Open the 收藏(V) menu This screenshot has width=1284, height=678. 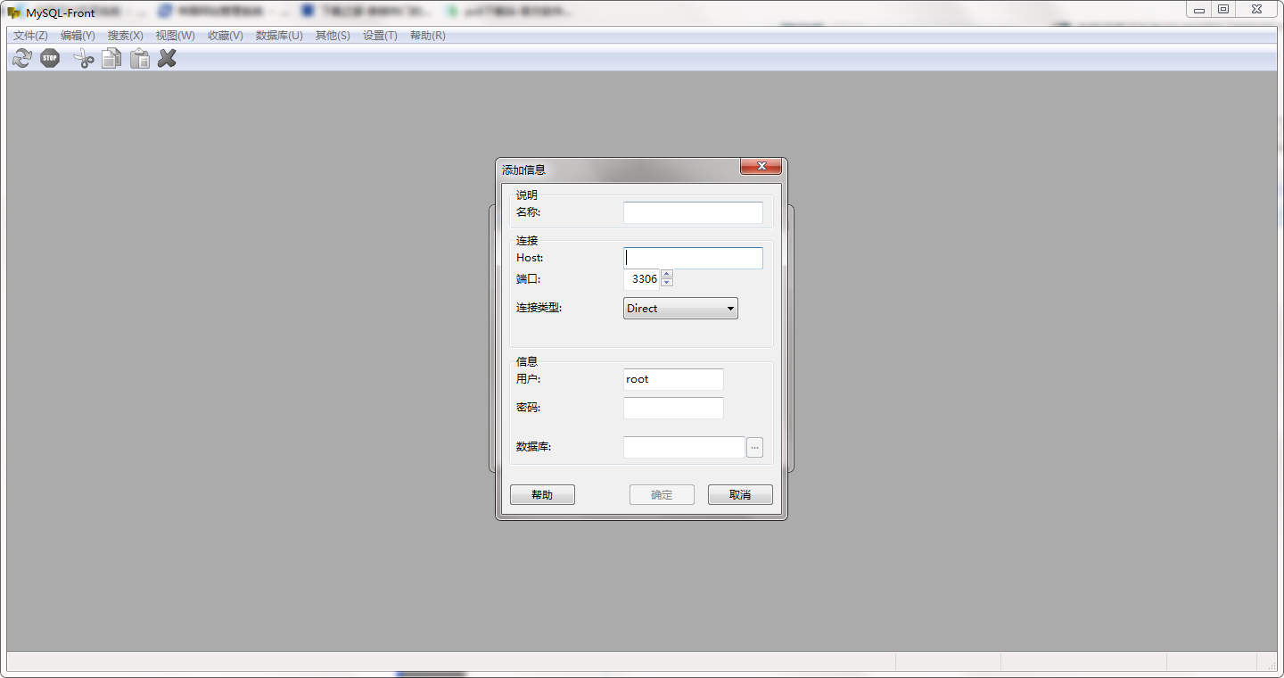click(226, 36)
